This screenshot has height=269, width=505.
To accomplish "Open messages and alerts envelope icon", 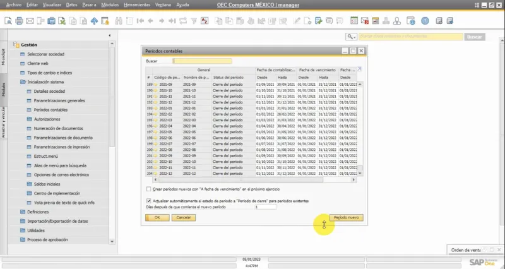I will tap(365, 21).
